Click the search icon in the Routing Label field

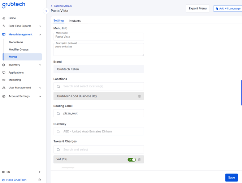point(58,113)
